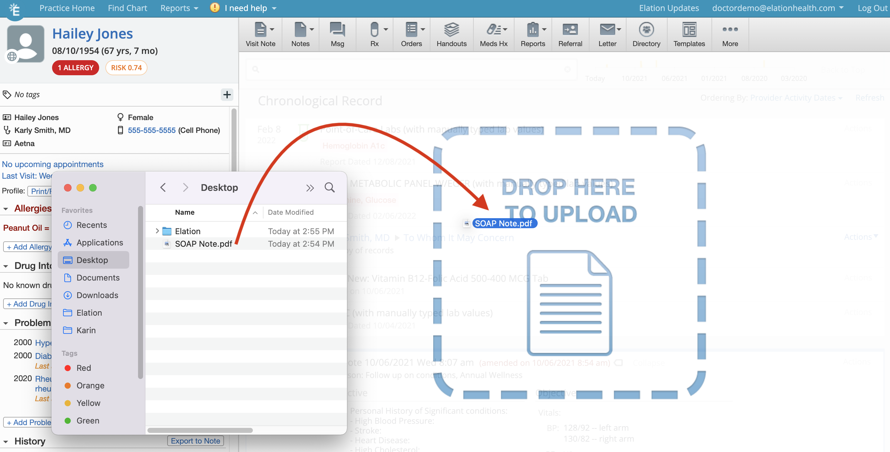Open the More options menu
890x452 pixels.
730,34
